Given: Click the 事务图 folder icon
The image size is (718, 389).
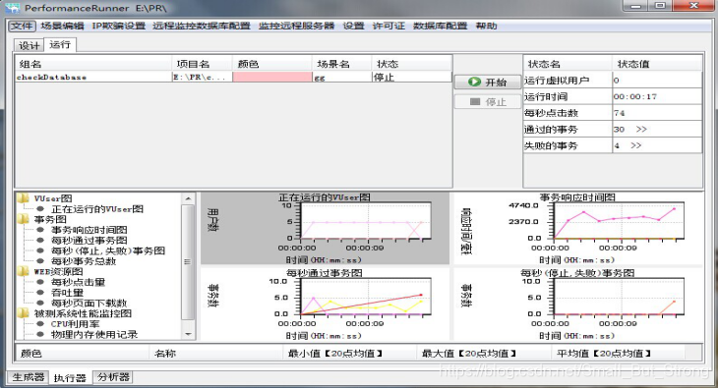Looking at the screenshot, I should click(24, 219).
